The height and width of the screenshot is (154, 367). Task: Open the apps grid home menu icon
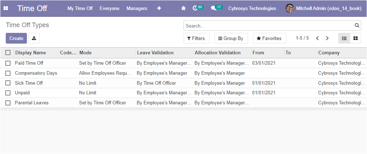(6, 9)
